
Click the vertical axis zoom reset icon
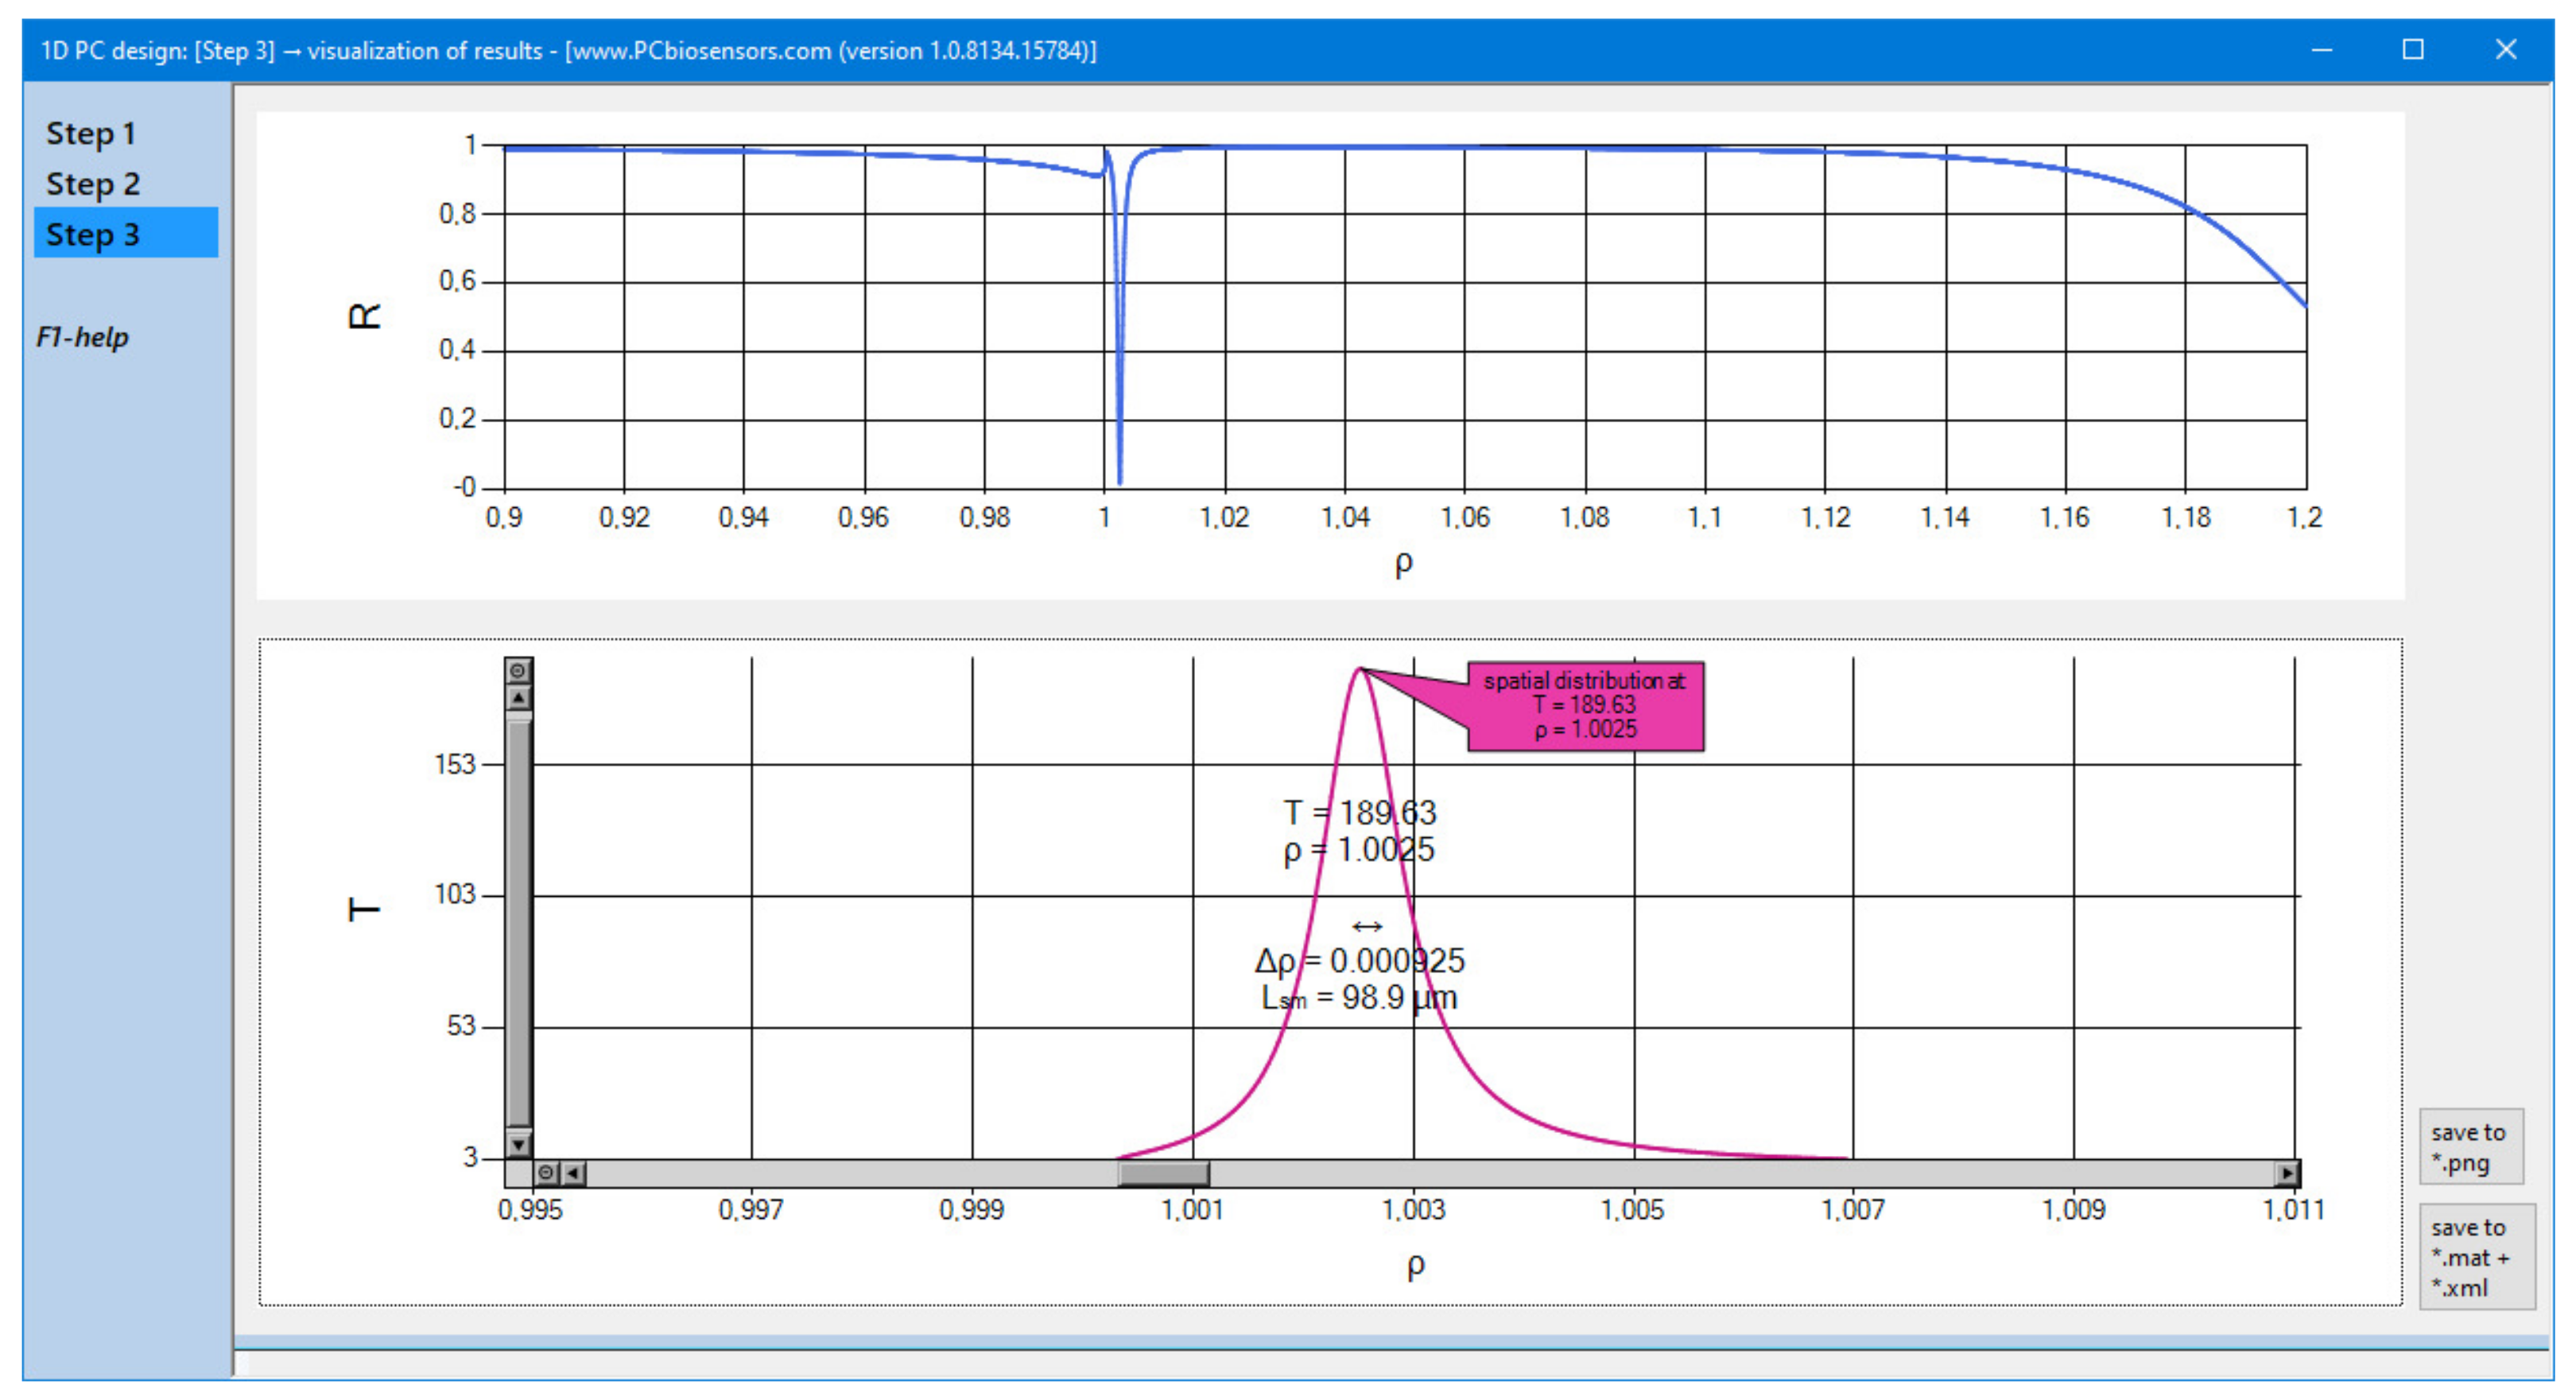(518, 670)
